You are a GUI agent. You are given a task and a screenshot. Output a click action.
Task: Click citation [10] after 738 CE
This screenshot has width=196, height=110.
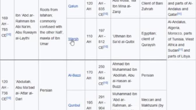(9, 98)
